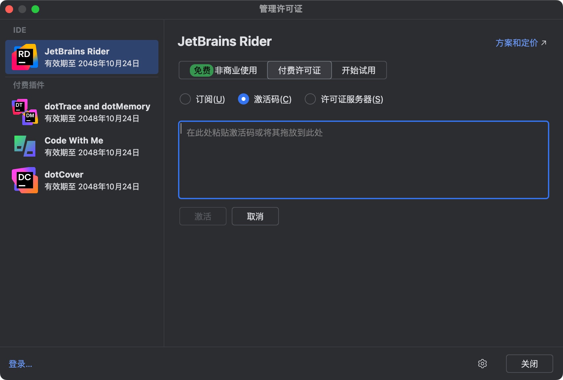Viewport: 563px width, 380px height.
Task: Click the 关闭 button
Action: [530, 364]
